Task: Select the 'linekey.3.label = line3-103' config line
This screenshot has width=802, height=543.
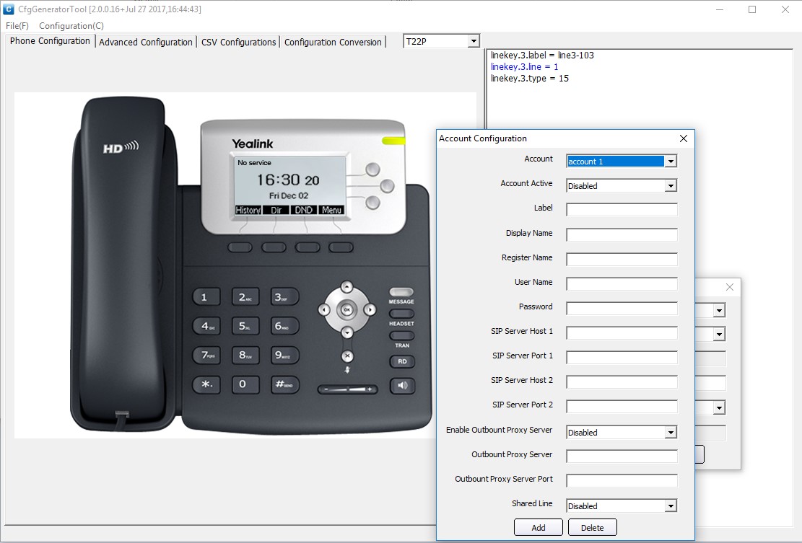Action: coord(542,56)
